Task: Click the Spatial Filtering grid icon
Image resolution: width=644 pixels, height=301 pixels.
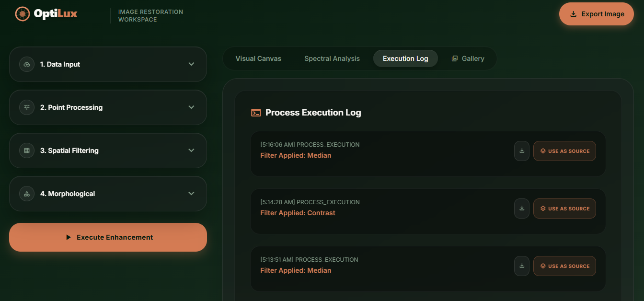Action: click(x=27, y=150)
